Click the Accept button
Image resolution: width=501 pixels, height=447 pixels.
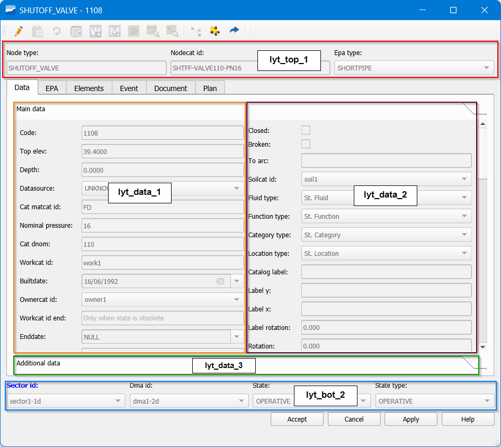point(297,419)
